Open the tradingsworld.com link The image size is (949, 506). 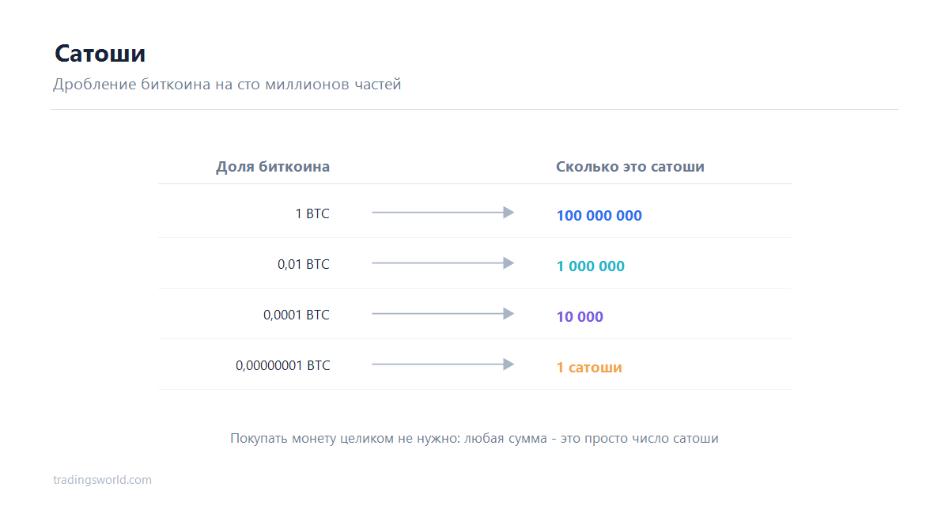[x=102, y=480]
